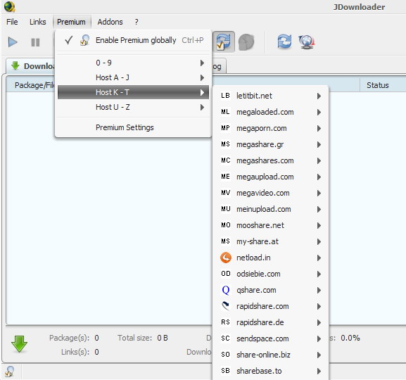This screenshot has height=380, width=406.
Task: Open the File menu
Action: tap(12, 22)
